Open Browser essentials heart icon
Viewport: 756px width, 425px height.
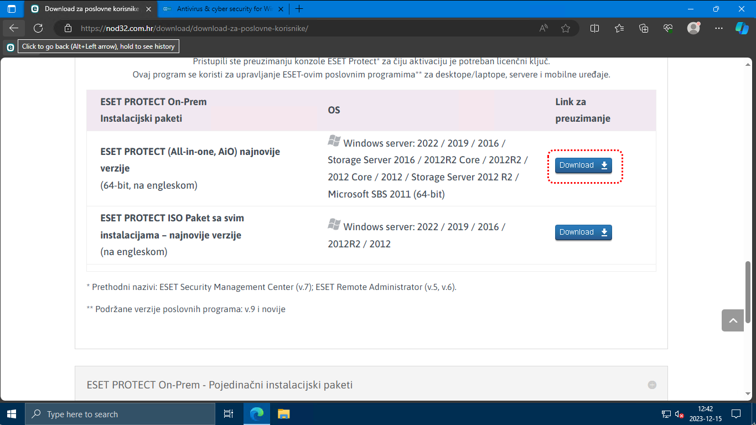pyautogui.click(x=668, y=28)
